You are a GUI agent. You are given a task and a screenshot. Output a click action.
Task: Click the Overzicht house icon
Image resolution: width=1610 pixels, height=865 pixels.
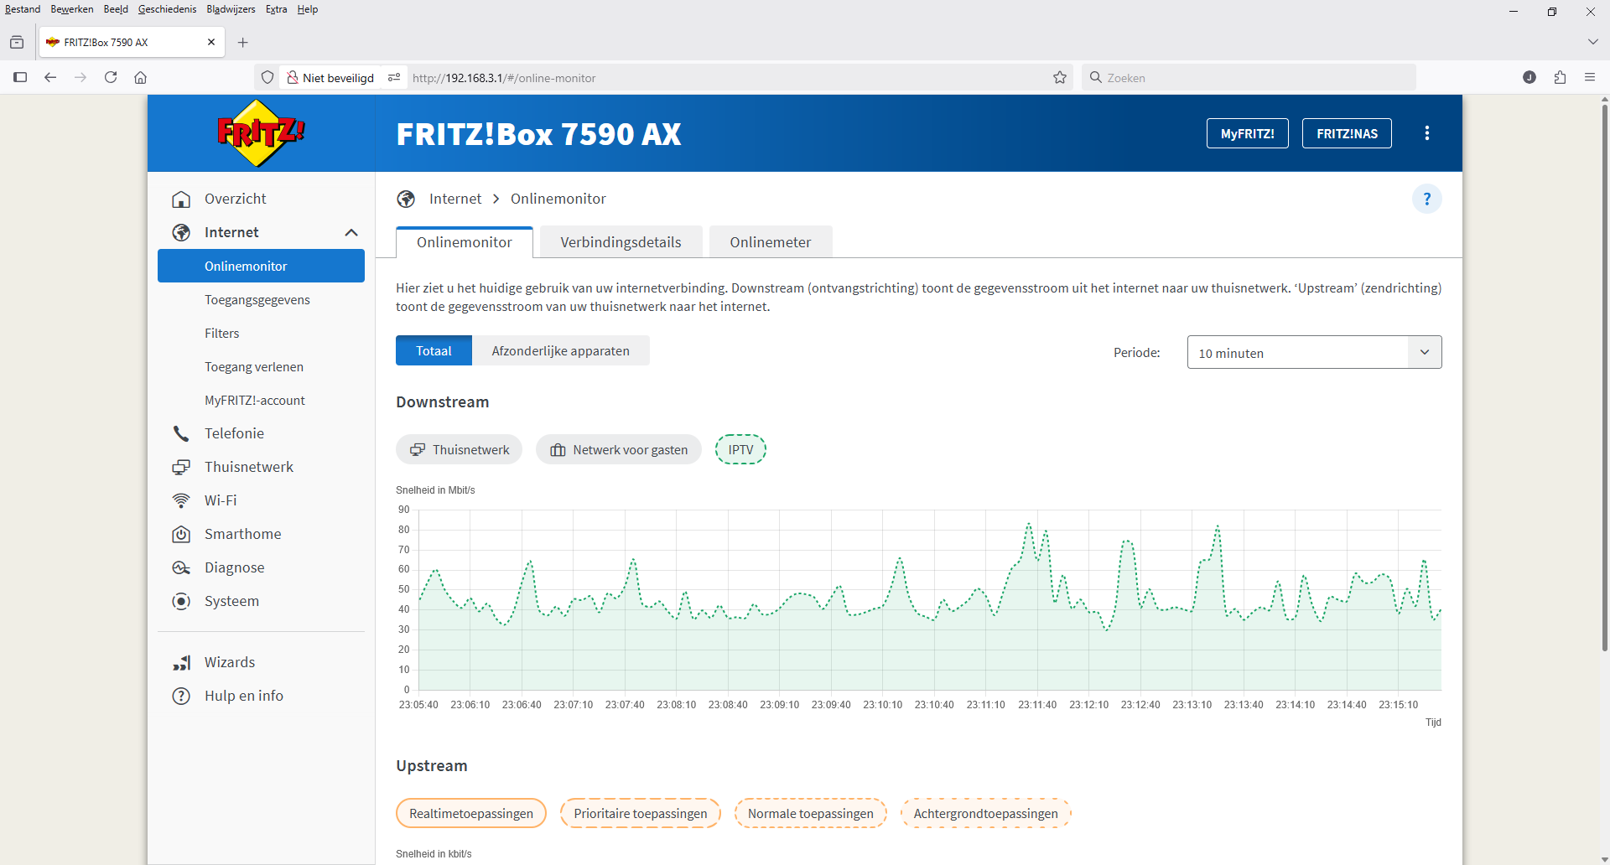click(x=181, y=199)
